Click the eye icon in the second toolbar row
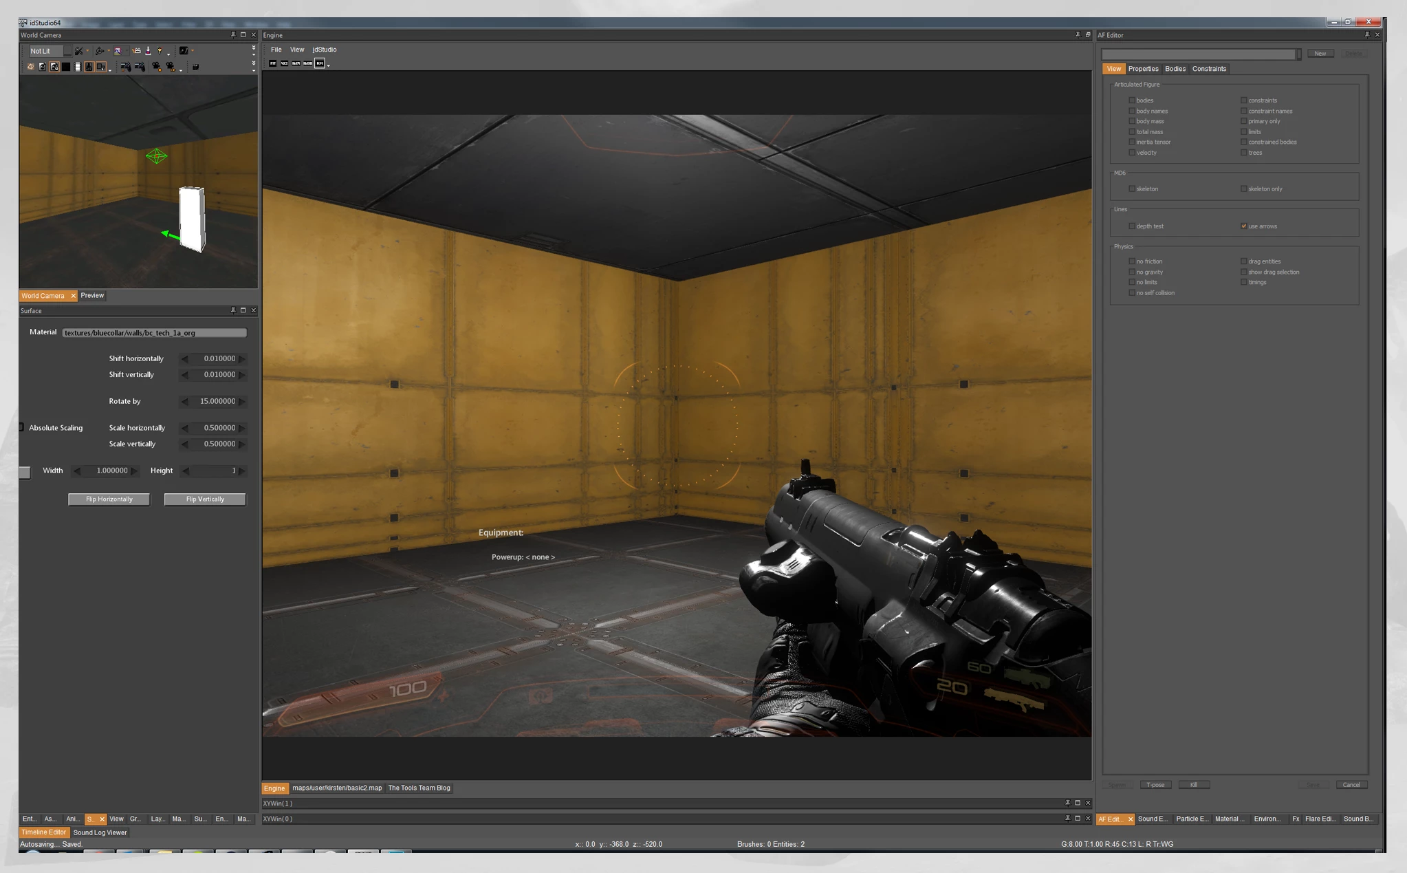The height and width of the screenshot is (873, 1407). pyautogui.click(x=31, y=67)
